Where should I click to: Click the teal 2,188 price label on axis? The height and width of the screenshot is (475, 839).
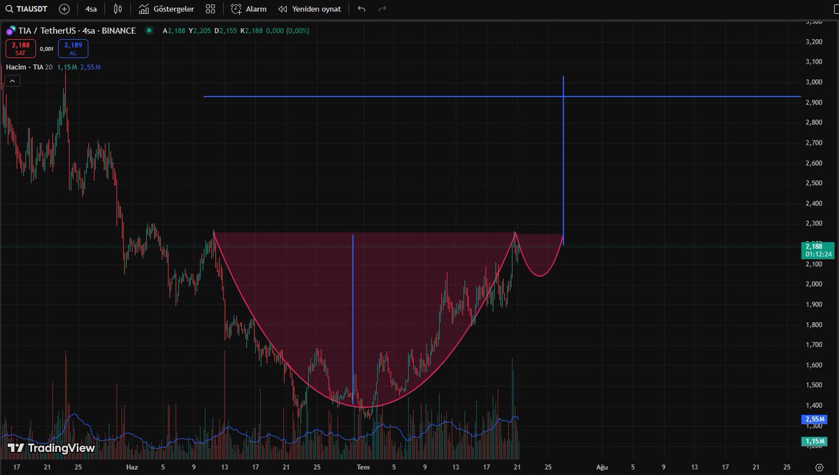coord(814,247)
